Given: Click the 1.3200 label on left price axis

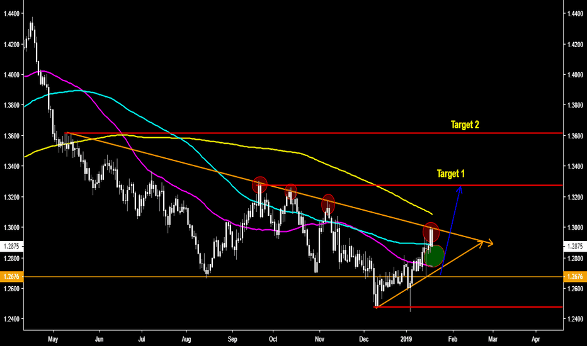Looking at the screenshot, I should point(11,197).
